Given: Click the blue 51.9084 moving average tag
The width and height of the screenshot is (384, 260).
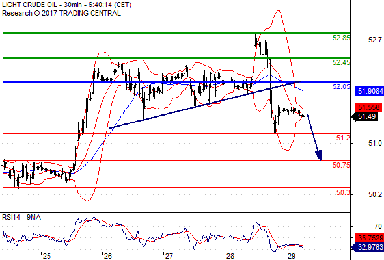Looking at the screenshot, I should [x=369, y=91].
